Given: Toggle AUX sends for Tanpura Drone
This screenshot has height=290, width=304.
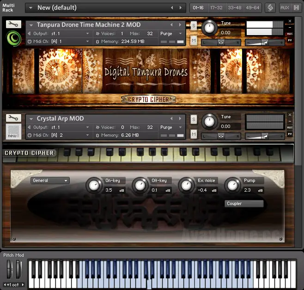Looking at the screenshot, I should (290, 34).
